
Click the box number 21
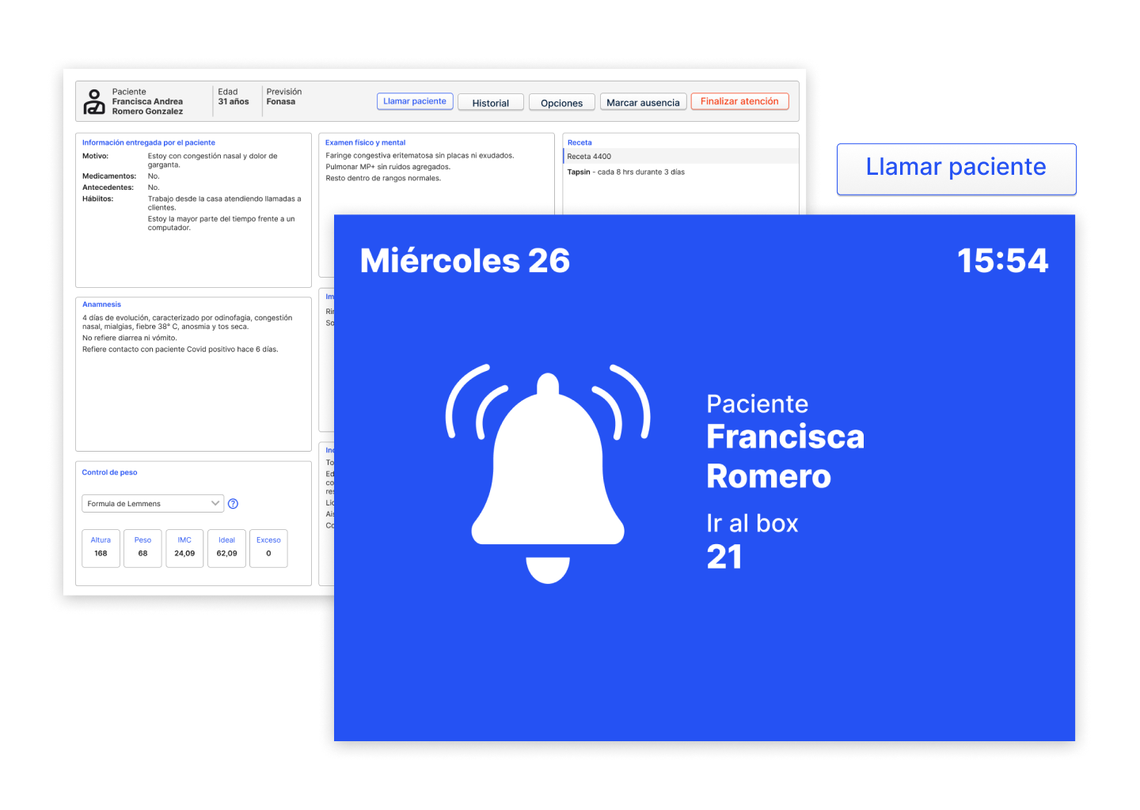coord(724,557)
